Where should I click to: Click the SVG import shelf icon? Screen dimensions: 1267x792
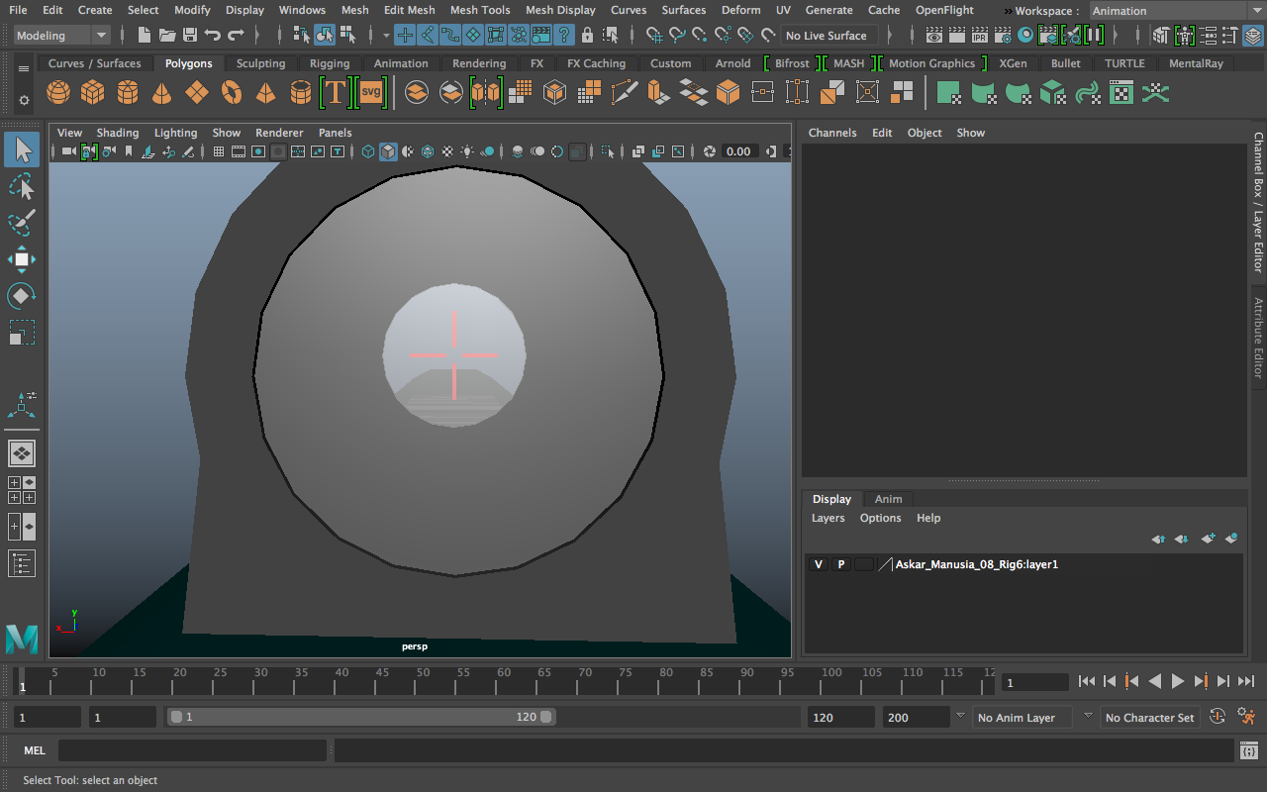(x=370, y=93)
